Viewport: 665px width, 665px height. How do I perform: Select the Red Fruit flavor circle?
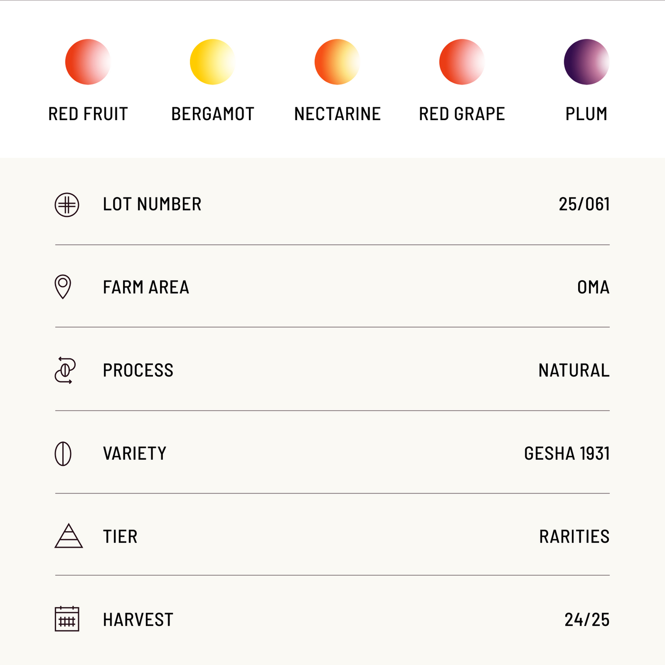point(88,62)
